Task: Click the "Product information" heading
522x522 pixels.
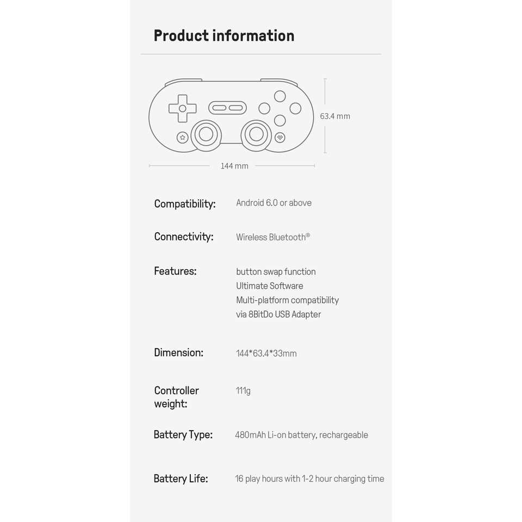Action: tap(224, 36)
